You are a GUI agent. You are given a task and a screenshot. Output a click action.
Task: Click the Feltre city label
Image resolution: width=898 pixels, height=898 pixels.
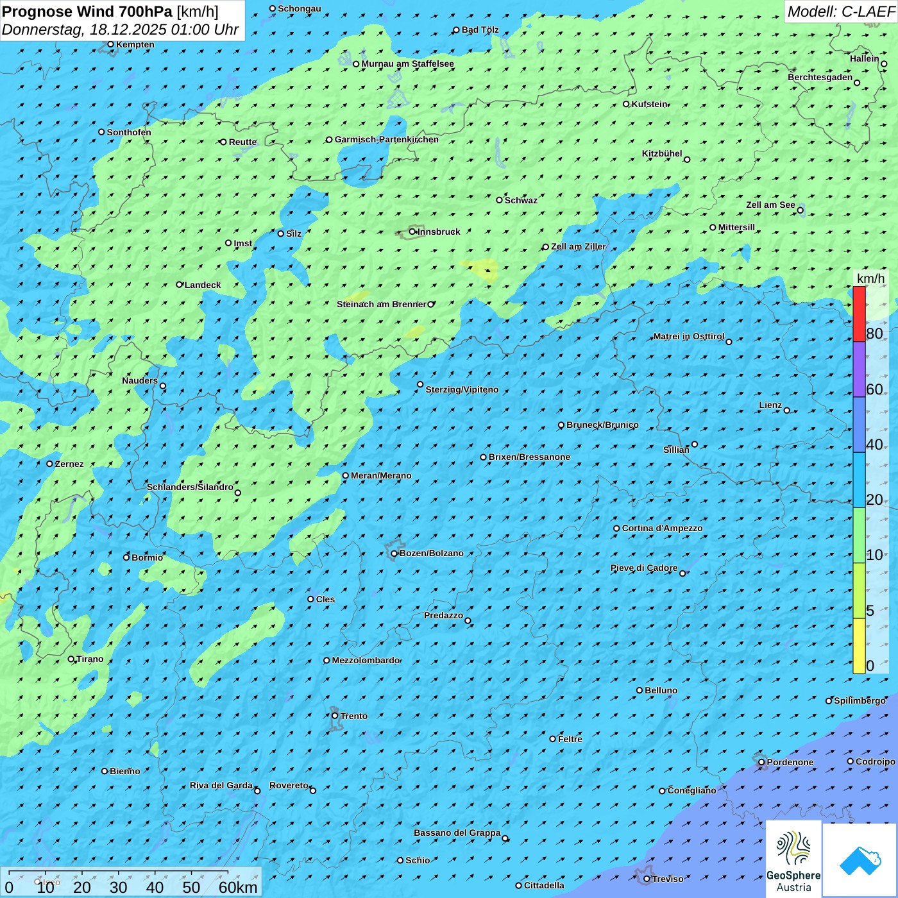570,739
